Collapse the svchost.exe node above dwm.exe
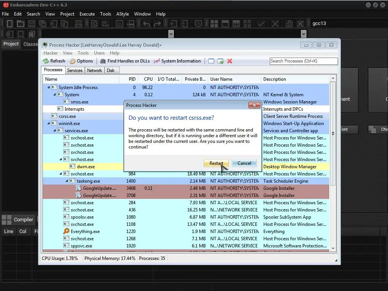Image resolution: width=388 pixels, height=291 pixels. pos(61,160)
